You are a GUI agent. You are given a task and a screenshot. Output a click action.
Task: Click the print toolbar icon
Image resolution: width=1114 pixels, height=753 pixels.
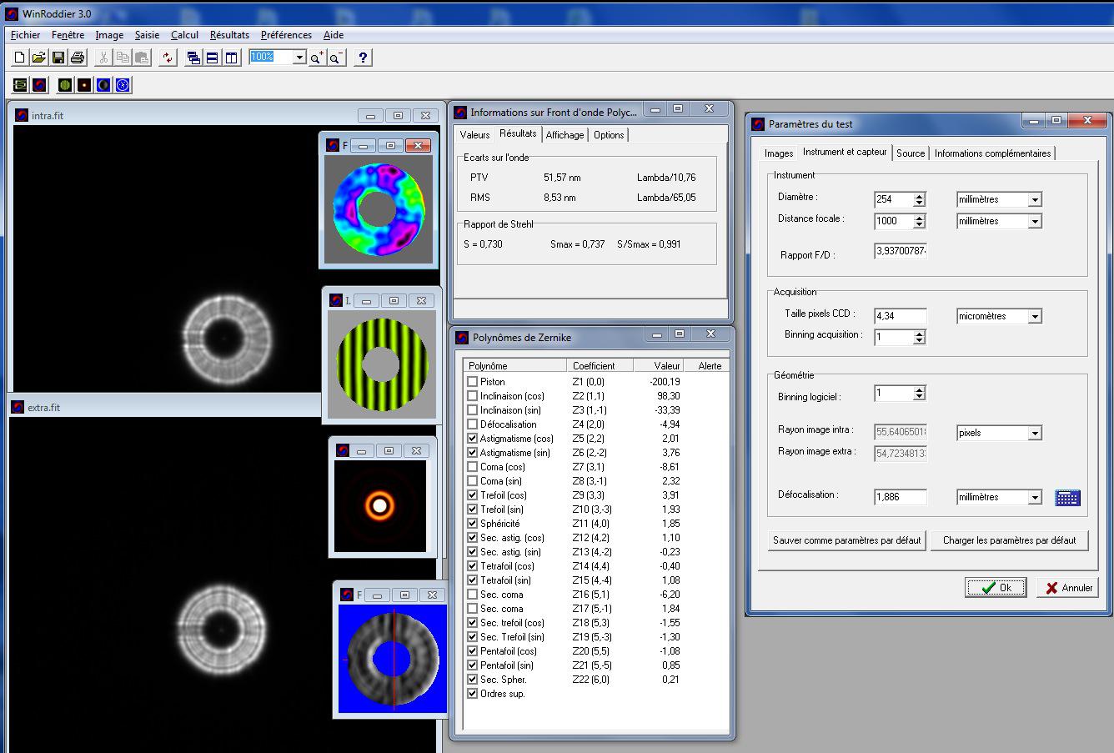coord(78,58)
